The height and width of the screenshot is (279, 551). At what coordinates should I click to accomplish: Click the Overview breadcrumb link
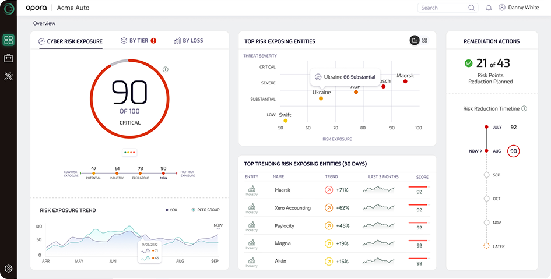44,23
